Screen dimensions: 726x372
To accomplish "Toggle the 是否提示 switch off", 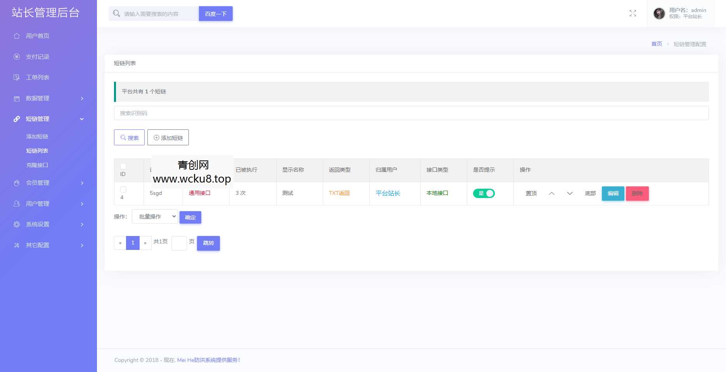I will point(484,193).
